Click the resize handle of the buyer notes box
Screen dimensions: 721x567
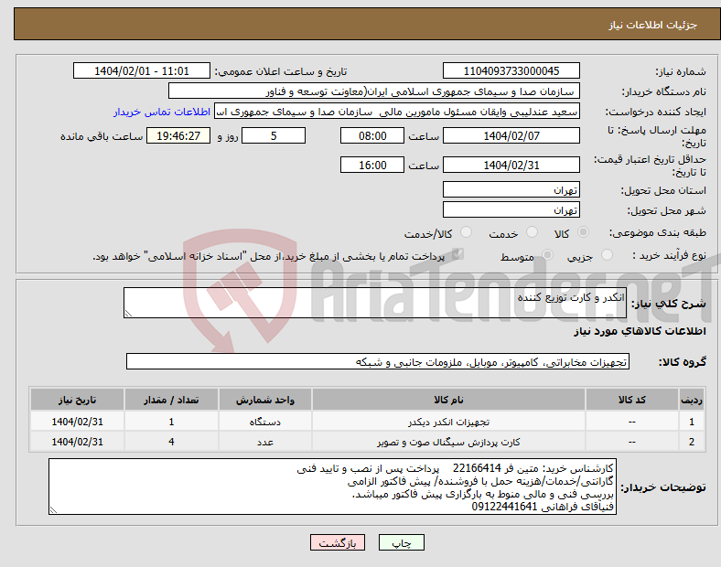[53, 510]
